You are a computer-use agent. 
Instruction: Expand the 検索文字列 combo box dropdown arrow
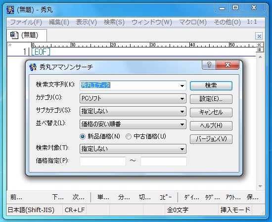[x=182, y=86]
